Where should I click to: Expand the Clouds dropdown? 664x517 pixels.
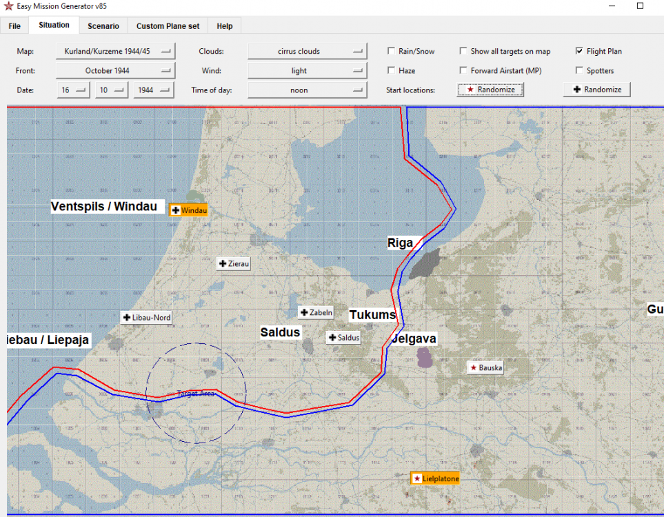click(x=307, y=51)
